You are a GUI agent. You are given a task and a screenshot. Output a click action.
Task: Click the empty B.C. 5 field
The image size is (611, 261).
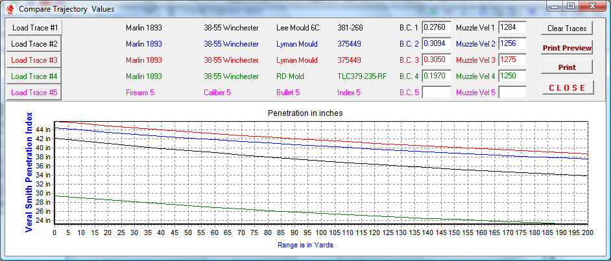point(436,93)
